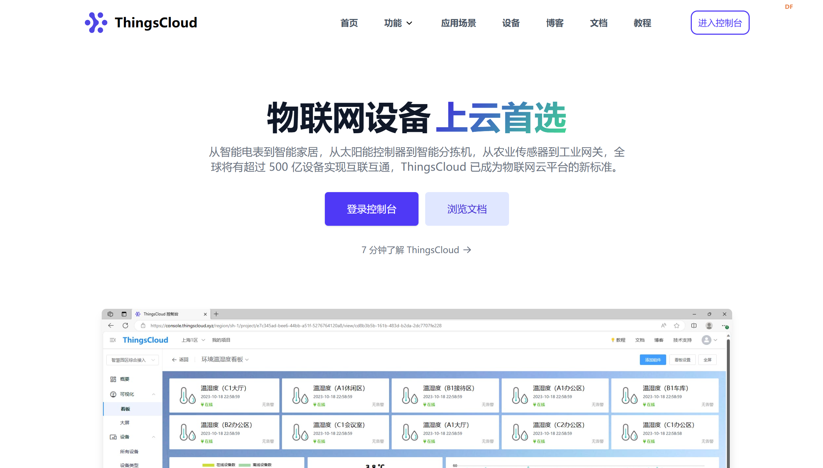Viewport: 823px width, 468px height.
Task: Open the 教程 nav link in the site header
Action: [642, 23]
